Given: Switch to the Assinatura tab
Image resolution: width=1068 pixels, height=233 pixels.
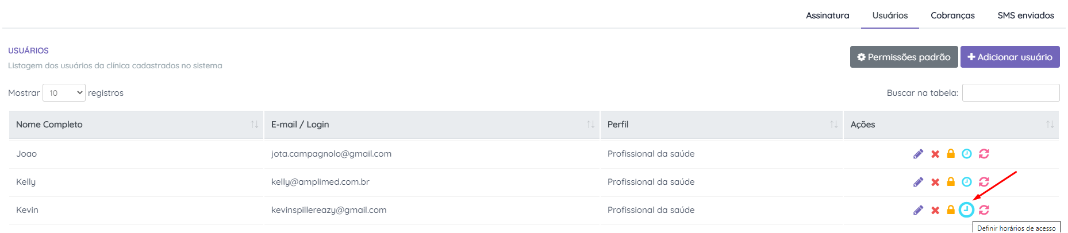Looking at the screenshot, I should click(827, 15).
